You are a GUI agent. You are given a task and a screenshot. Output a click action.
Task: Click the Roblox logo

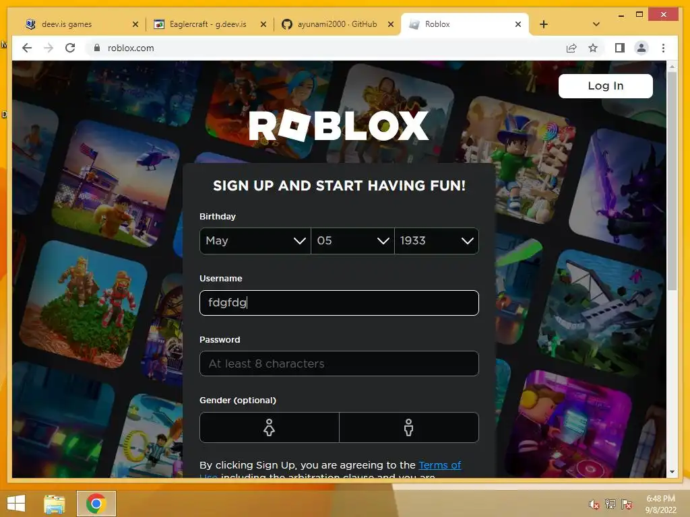click(339, 126)
